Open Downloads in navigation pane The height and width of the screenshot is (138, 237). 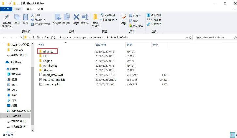[12, 95]
